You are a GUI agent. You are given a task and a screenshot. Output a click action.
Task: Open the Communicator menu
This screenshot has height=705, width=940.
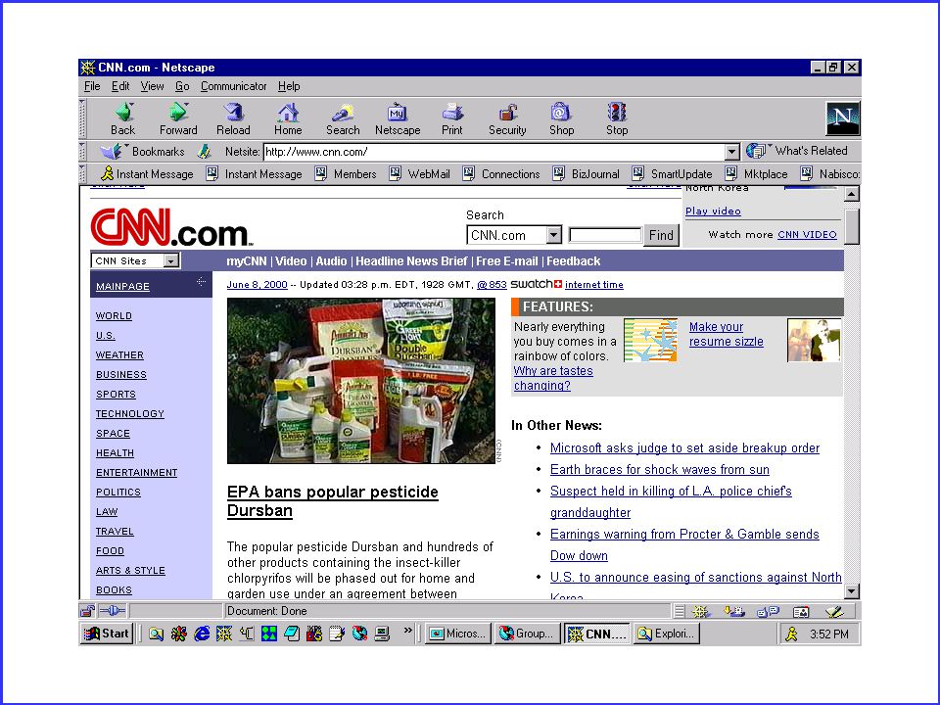tap(233, 86)
